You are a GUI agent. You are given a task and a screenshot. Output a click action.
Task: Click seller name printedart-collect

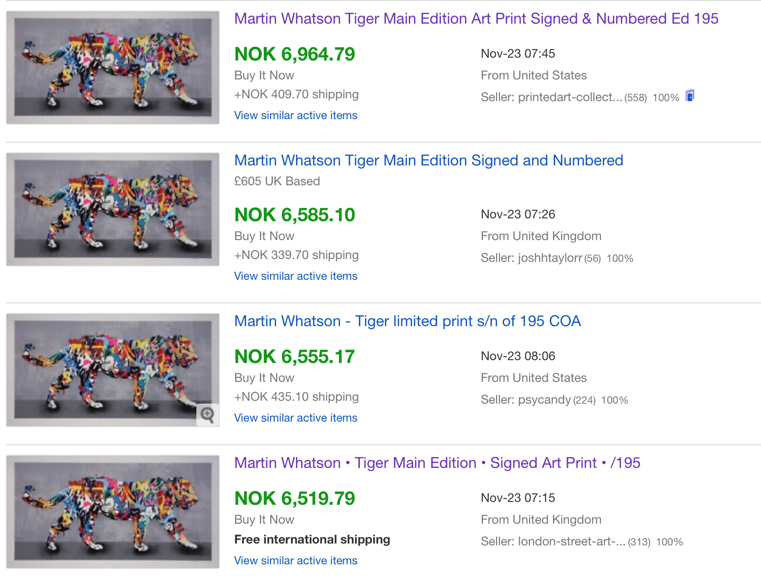570,97
